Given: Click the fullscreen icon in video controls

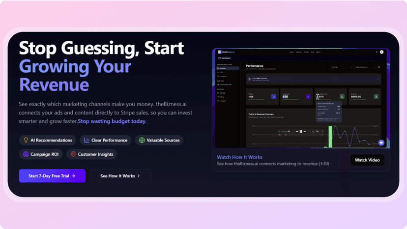Looking at the screenshot, I should 322,131.
